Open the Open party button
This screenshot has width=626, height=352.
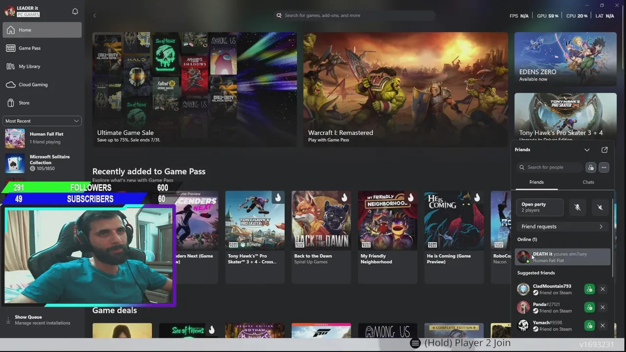click(540, 207)
